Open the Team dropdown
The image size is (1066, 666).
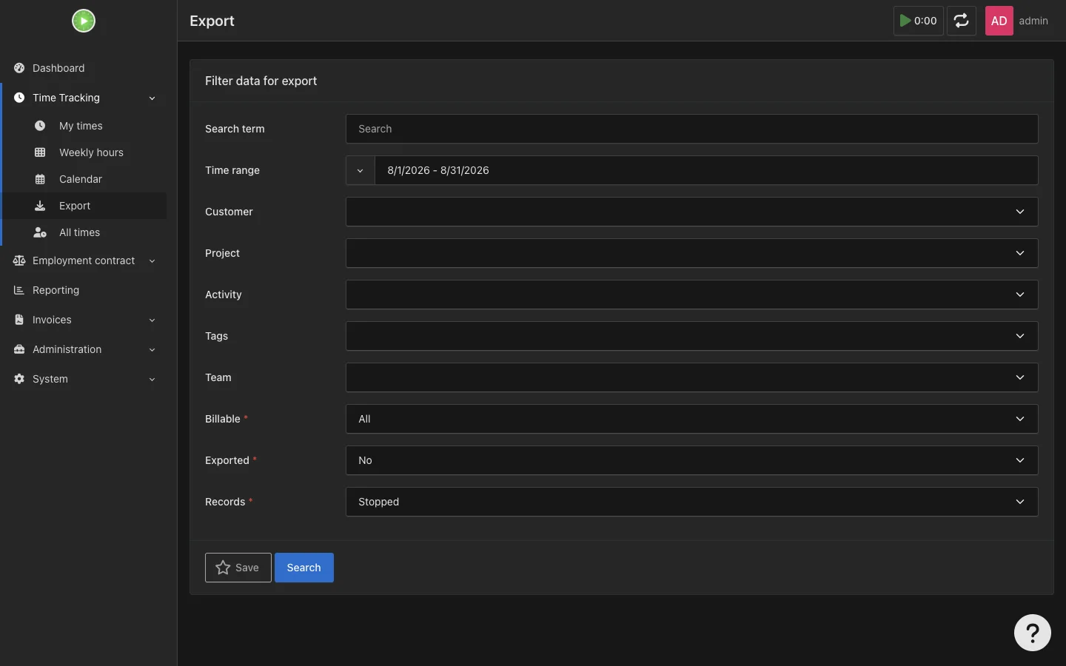tap(691, 377)
